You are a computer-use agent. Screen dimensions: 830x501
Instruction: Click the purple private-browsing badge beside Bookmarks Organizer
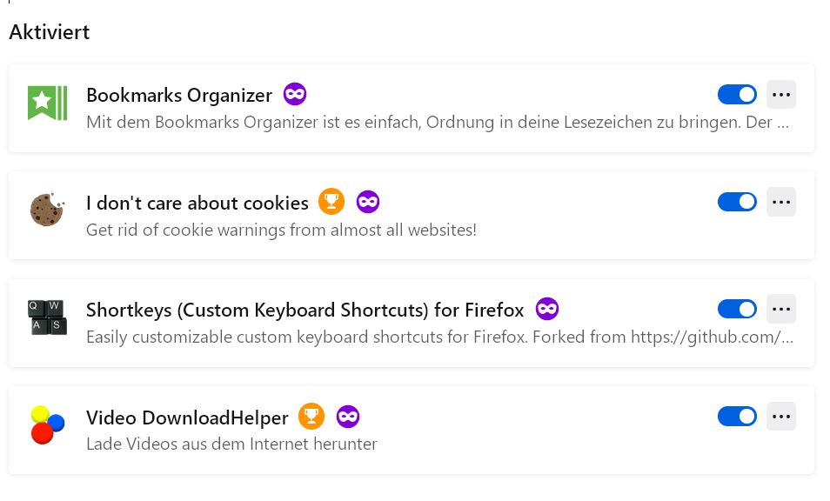[x=295, y=94]
